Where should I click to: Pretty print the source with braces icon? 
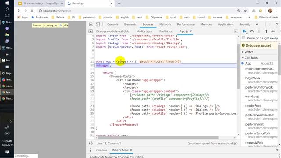[91, 144]
